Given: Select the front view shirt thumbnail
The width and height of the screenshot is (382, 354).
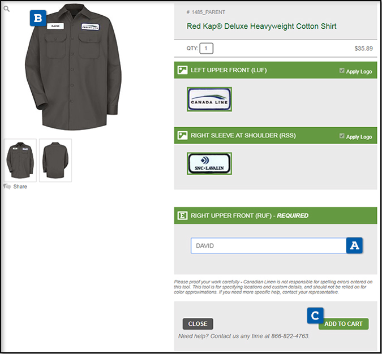Looking at the screenshot, I should (20, 160).
